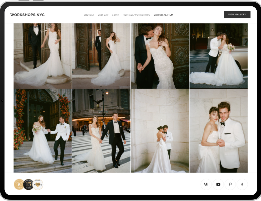Click the white wedding award badge
Screen dimensions: 261x201
coord(38,184)
